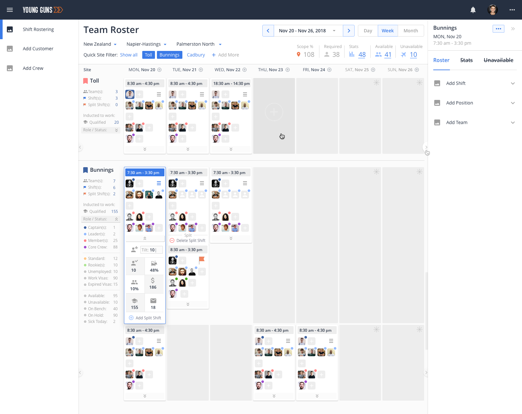Viewport: 522px width, 414px height.
Task: Open the notifications bell
Action: click(x=473, y=10)
